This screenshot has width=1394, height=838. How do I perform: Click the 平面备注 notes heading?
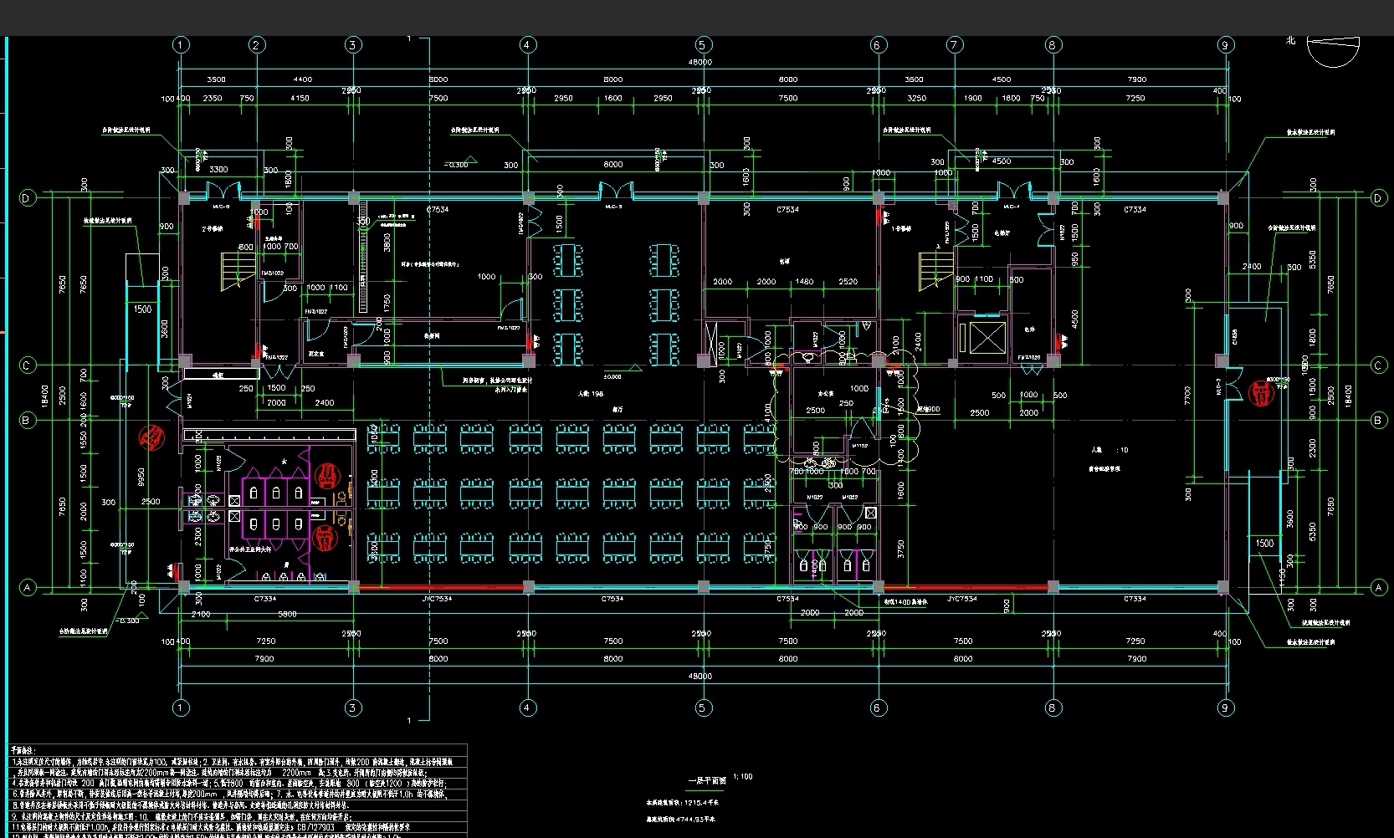[x=24, y=750]
